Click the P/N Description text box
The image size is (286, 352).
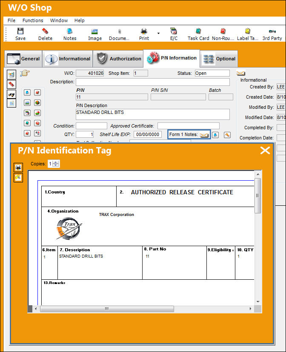[153, 114]
